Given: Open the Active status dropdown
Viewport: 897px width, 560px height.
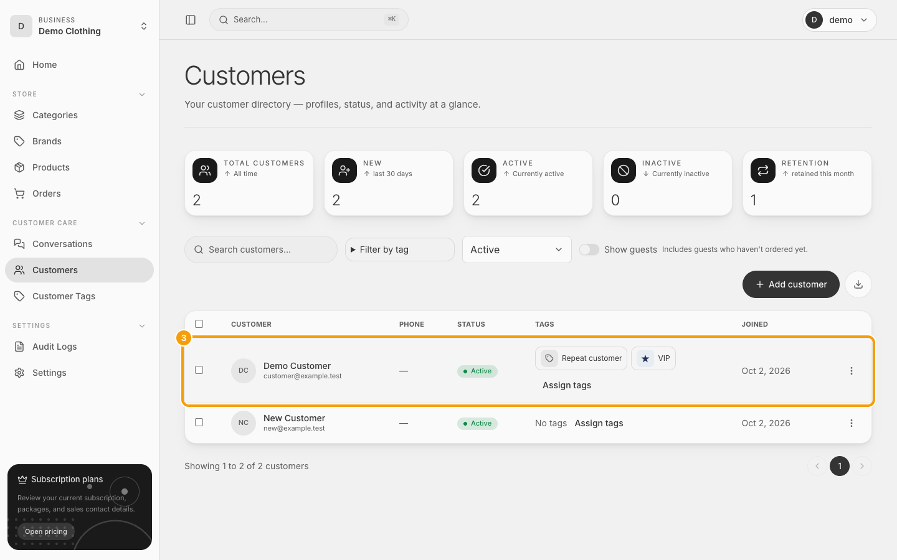Looking at the screenshot, I should (517, 250).
